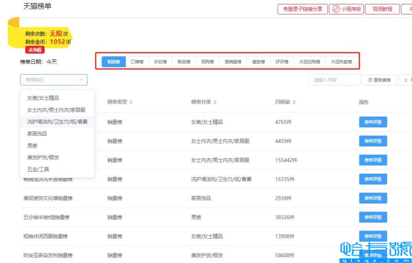
Task: Choose 女士内衣/男士内衣/家居服 from category list
Action: click(x=57, y=110)
